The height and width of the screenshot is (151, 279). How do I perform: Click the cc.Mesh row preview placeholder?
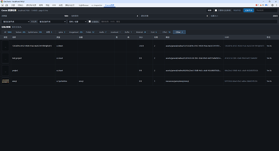point(5,46)
